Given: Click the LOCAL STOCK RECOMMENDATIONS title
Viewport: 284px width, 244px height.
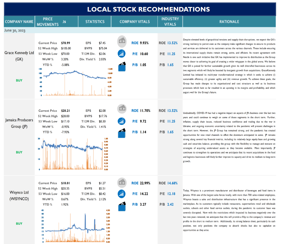Looking at the screenshot, I should [148, 9].
